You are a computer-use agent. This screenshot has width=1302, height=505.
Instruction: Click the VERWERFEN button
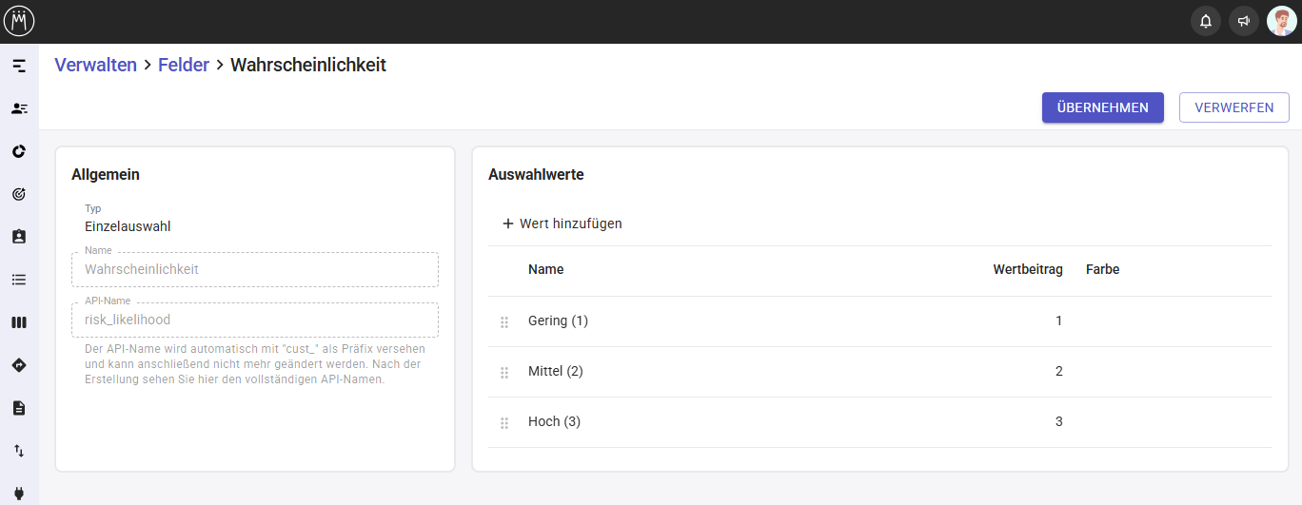(1233, 107)
